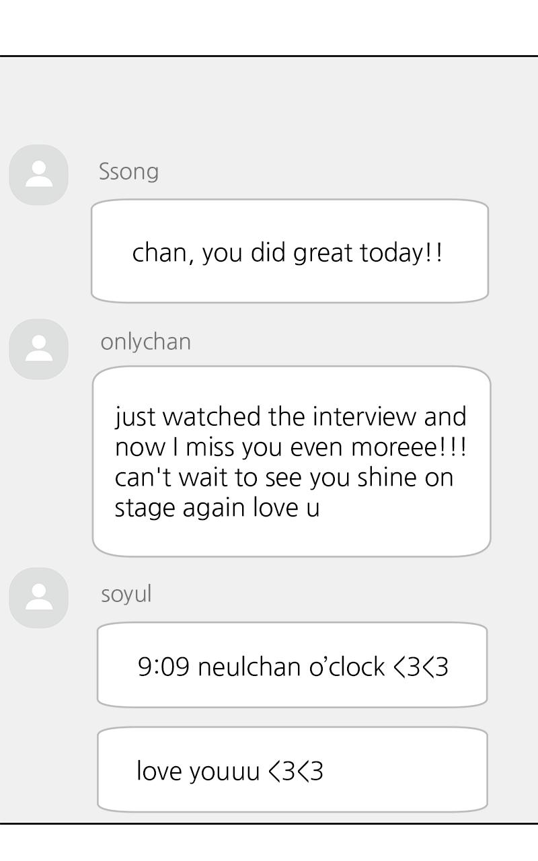Image resolution: width=538 pixels, height=861 pixels.
Task: Click the word "shine" in onlychan's message
Action: point(389,477)
